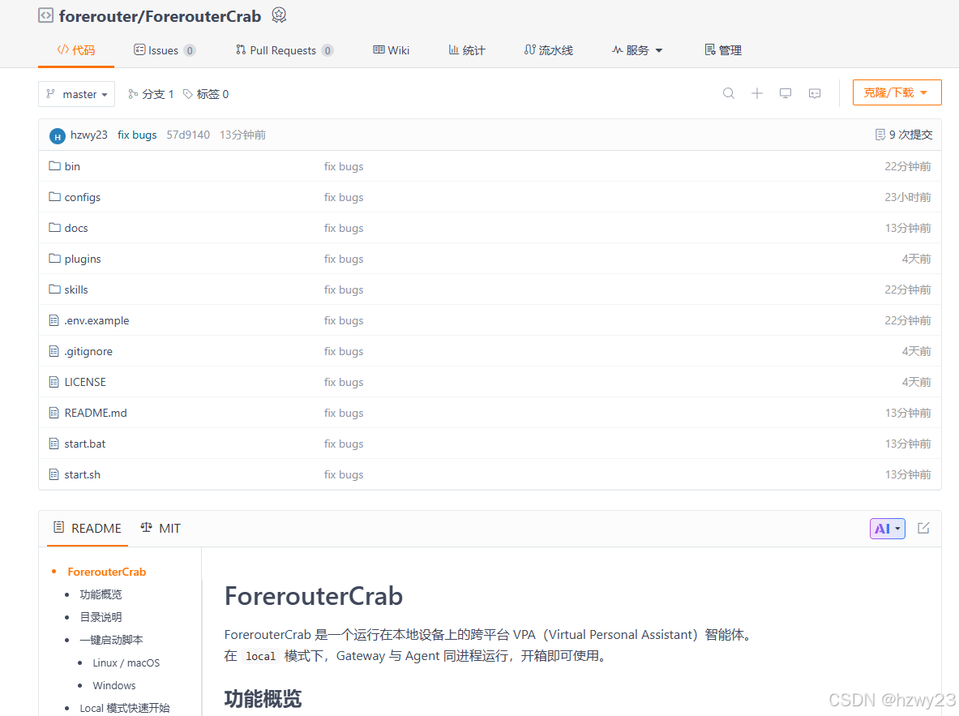Open the skills folder
Image resolution: width=959 pixels, height=716 pixels.
pos(76,289)
